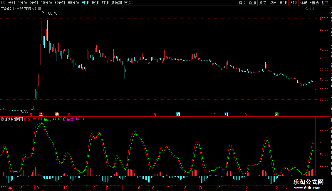Click the 106.70 high price label
The image size is (332, 191).
[51, 13]
